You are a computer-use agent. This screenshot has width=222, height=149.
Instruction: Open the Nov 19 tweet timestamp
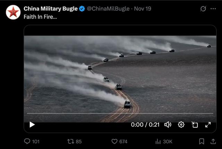[x=142, y=9]
